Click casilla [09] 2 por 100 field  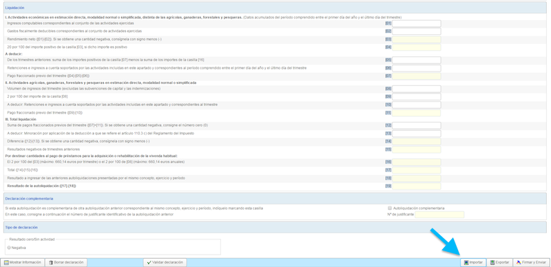click(417, 96)
